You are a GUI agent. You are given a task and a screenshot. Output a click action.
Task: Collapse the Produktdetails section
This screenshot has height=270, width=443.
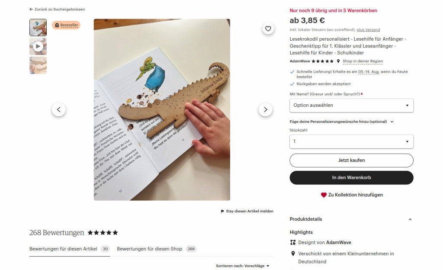[x=410, y=219]
